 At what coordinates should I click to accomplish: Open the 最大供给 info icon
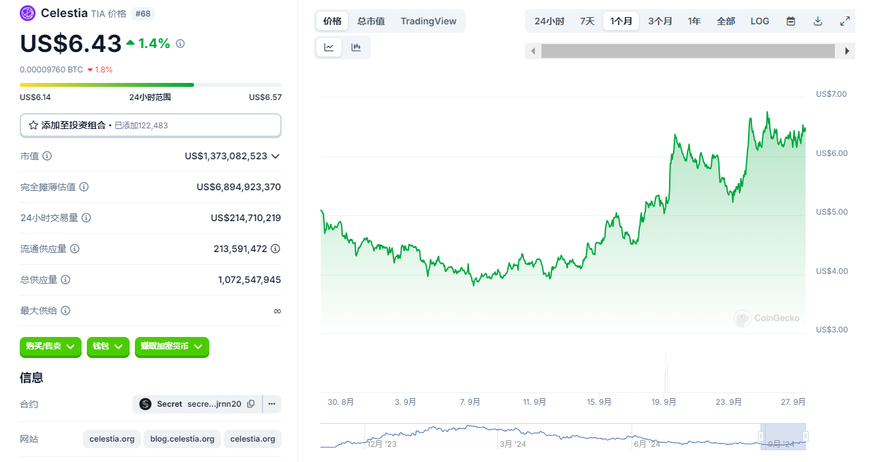pyautogui.click(x=66, y=311)
